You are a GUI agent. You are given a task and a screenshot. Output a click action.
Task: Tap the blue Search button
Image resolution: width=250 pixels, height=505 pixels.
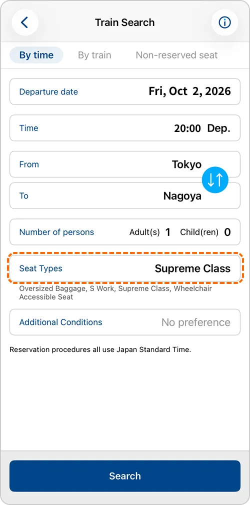click(x=125, y=476)
